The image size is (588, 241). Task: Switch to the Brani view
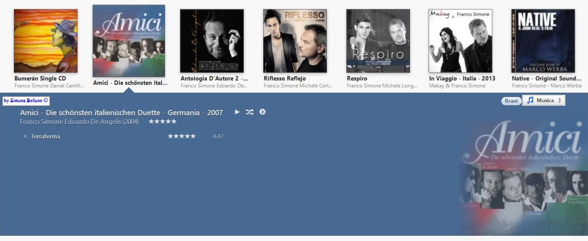tap(511, 101)
